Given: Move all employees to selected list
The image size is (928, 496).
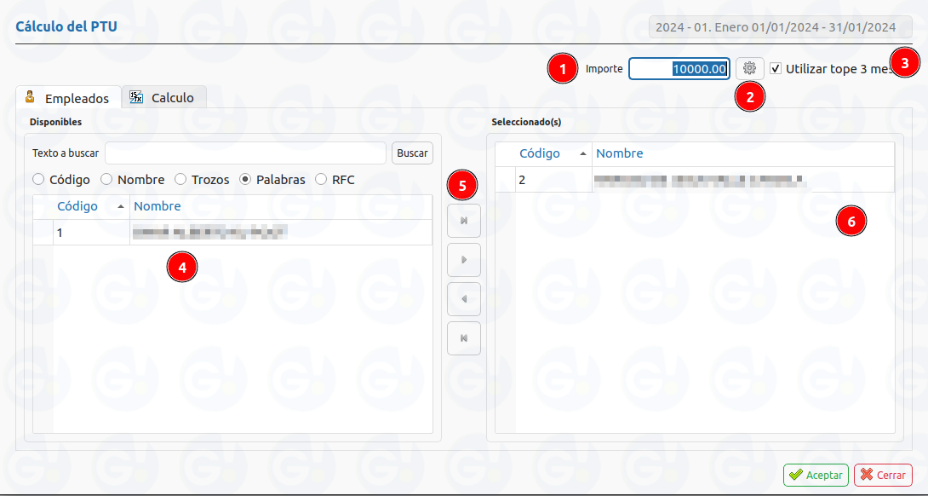Looking at the screenshot, I should tap(464, 221).
